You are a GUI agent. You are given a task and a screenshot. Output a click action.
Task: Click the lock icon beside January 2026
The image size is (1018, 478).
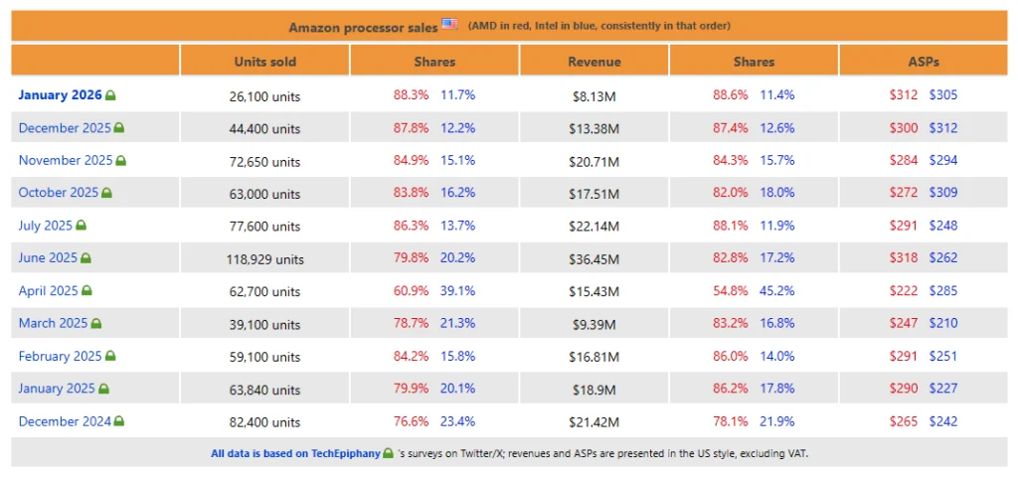[x=110, y=95]
